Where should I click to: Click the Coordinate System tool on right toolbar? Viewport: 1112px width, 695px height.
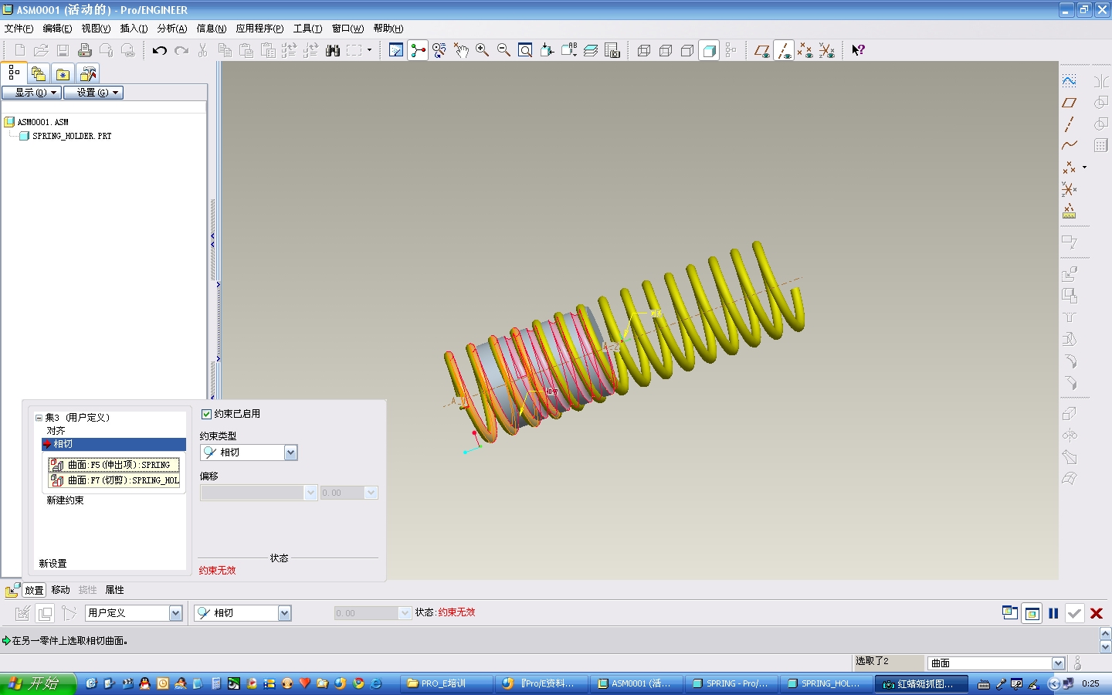pyautogui.click(x=1070, y=189)
